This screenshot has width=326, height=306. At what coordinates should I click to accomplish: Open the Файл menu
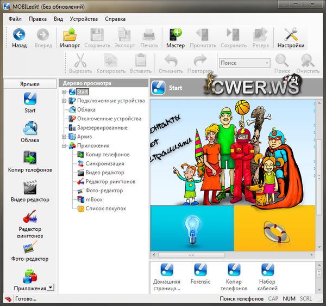(15, 19)
